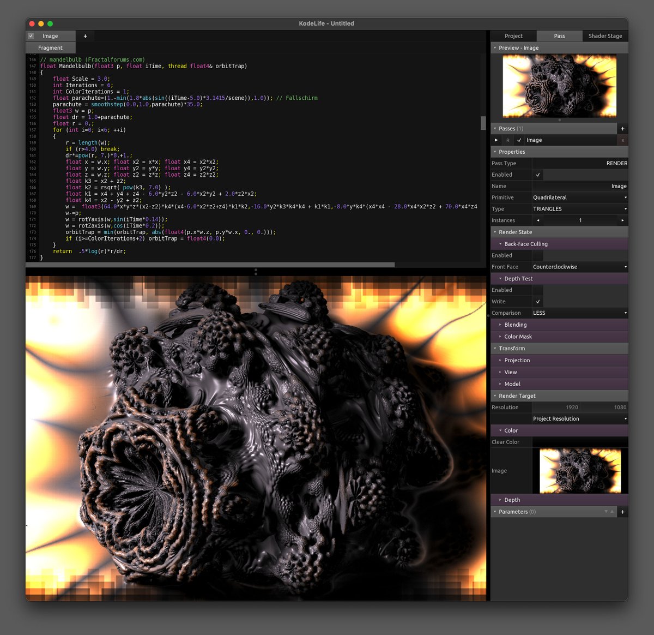This screenshot has width=654, height=635.
Task: Click code line 'if (r>4.0) break;'
Action: tap(93, 149)
